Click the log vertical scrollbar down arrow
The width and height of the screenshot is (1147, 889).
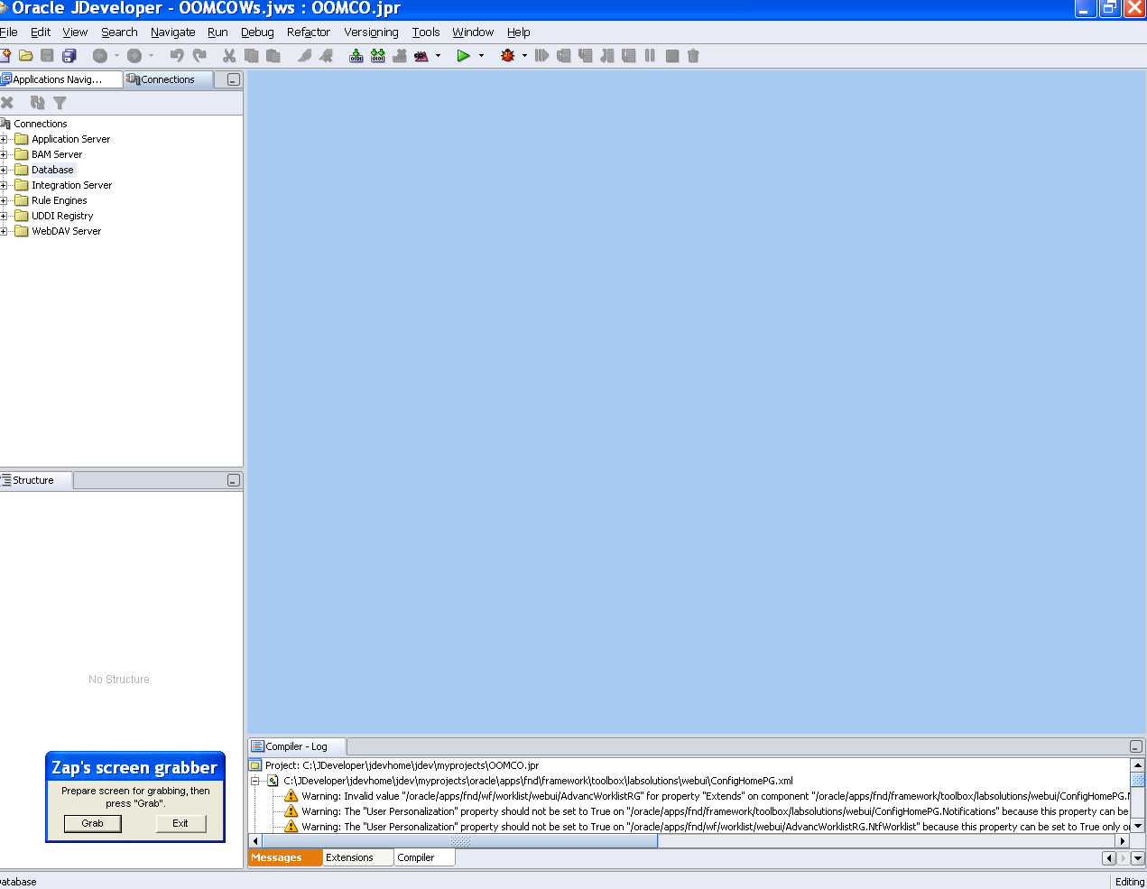tap(1138, 826)
